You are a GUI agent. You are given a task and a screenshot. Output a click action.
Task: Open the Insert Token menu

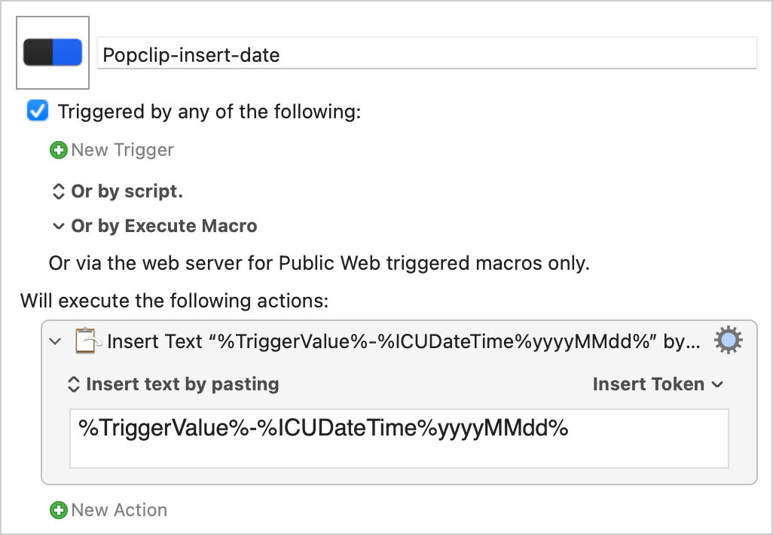[658, 384]
